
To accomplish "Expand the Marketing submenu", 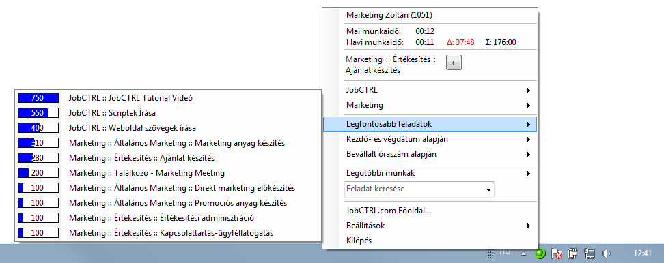I will (x=430, y=105).
